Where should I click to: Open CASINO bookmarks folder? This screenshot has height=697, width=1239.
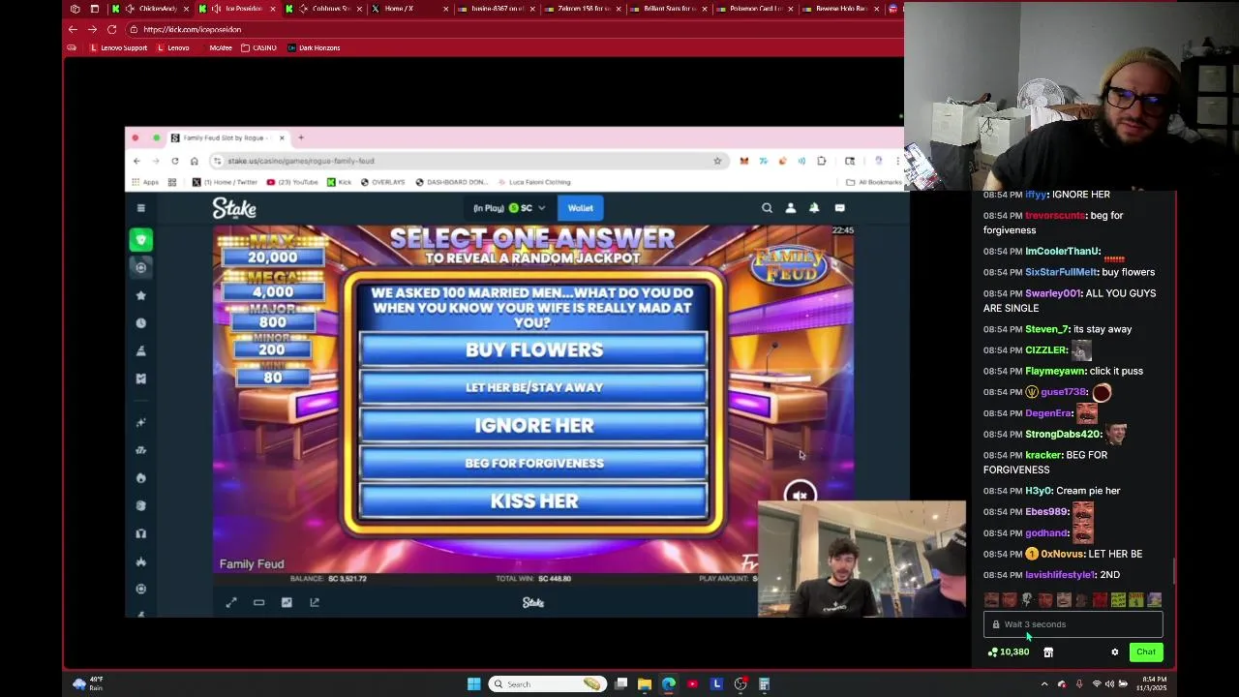(258, 47)
